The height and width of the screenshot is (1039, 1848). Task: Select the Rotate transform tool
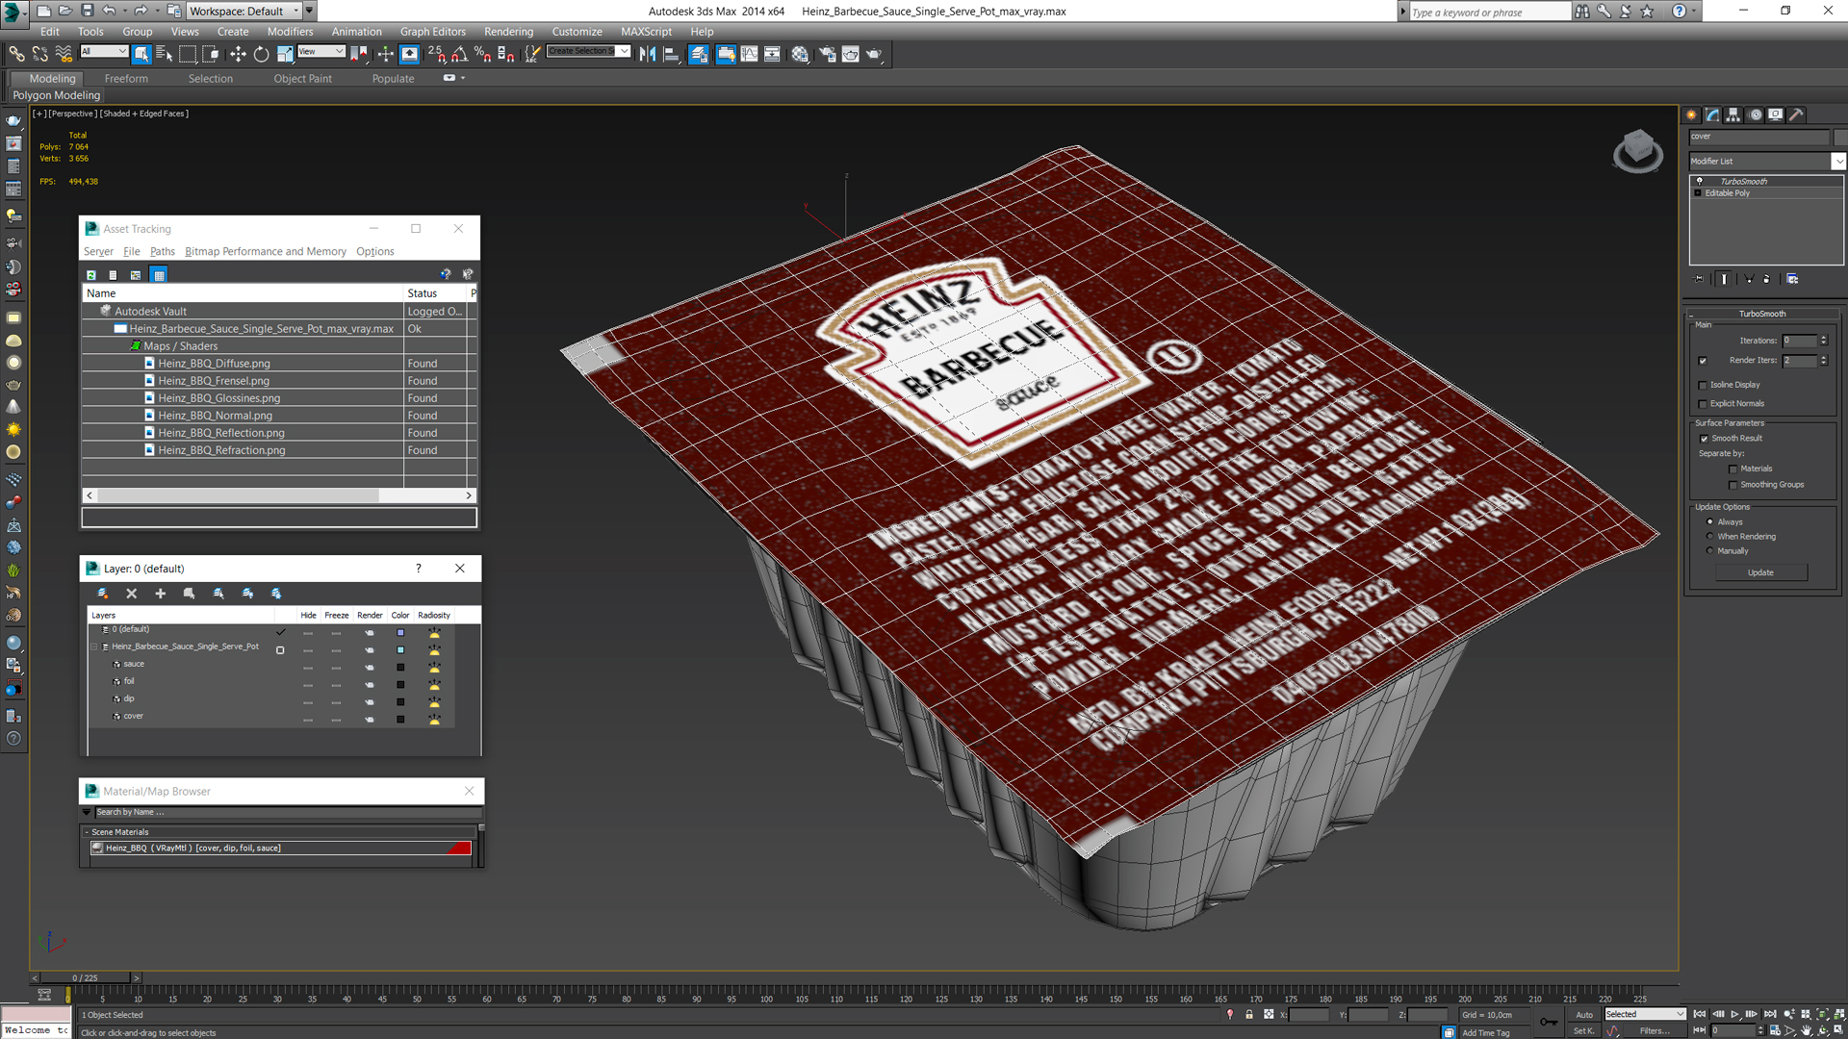[x=261, y=55]
